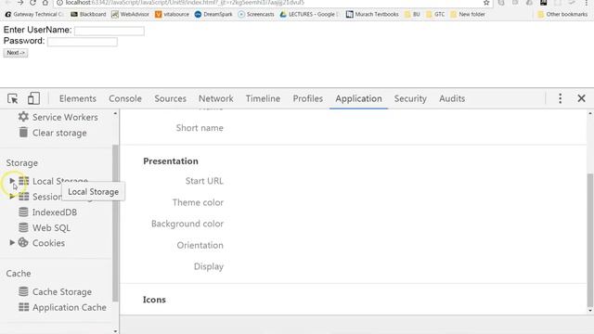Open the Profiles tab
The height and width of the screenshot is (334, 594).
coord(307,98)
